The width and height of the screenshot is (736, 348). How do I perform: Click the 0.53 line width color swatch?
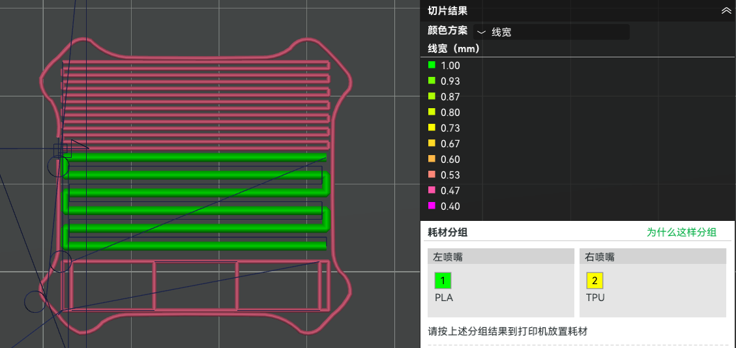(x=432, y=175)
